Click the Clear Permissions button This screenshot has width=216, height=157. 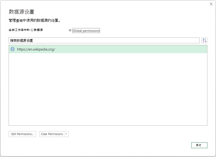[52, 134]
